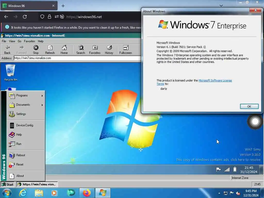Viewport: 264px width, 198px height.
Task: Open the list all tabs chevron
Action: (221, 6)
